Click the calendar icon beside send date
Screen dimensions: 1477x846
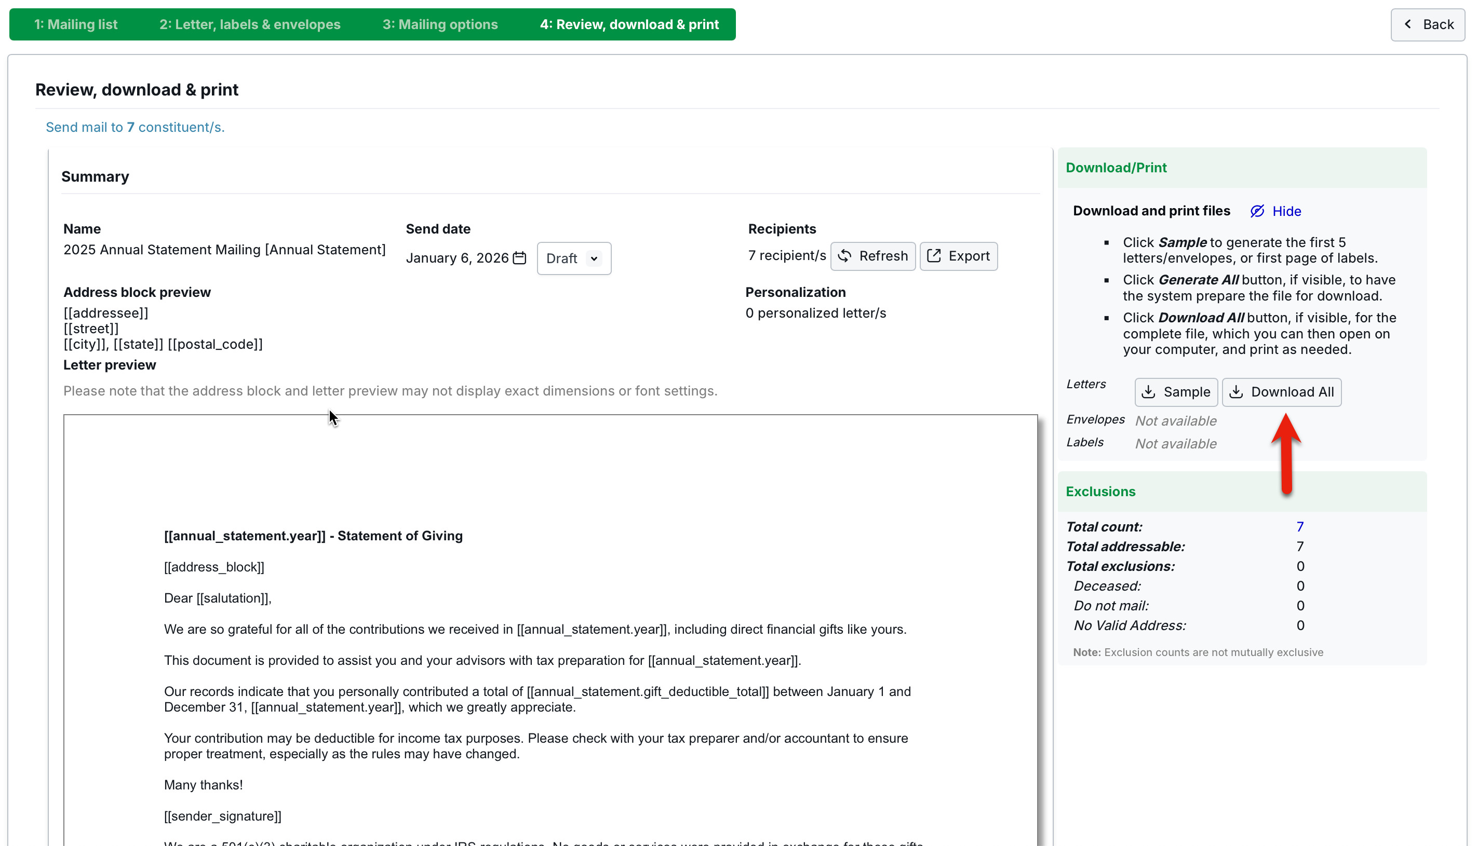[519, 258]
